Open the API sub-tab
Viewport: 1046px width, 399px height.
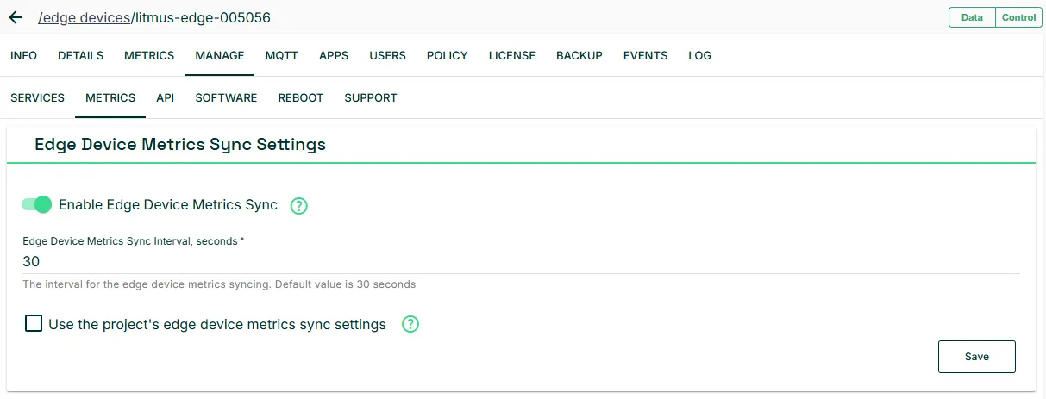pos(166,97)
